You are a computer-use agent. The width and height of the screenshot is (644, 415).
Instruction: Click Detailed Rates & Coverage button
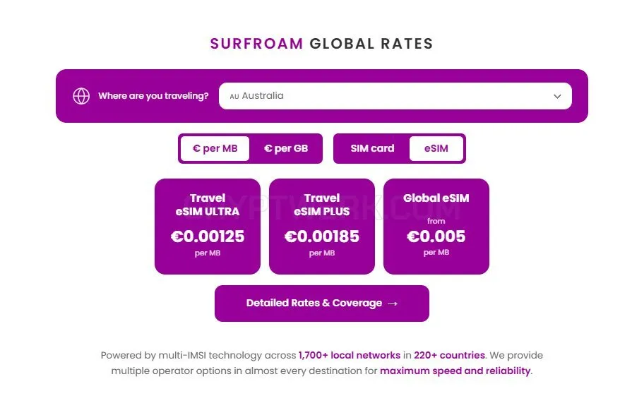[322, 303]
